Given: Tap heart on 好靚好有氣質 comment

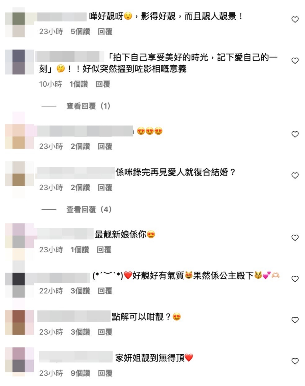Looking at the screenshot, I should pyautogui.click(x=295, y=279).
